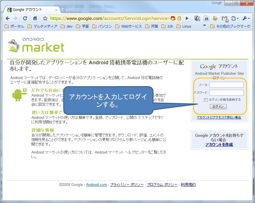Open the Gmail mail checker extension
255x203 pixels.
[225, 19]
